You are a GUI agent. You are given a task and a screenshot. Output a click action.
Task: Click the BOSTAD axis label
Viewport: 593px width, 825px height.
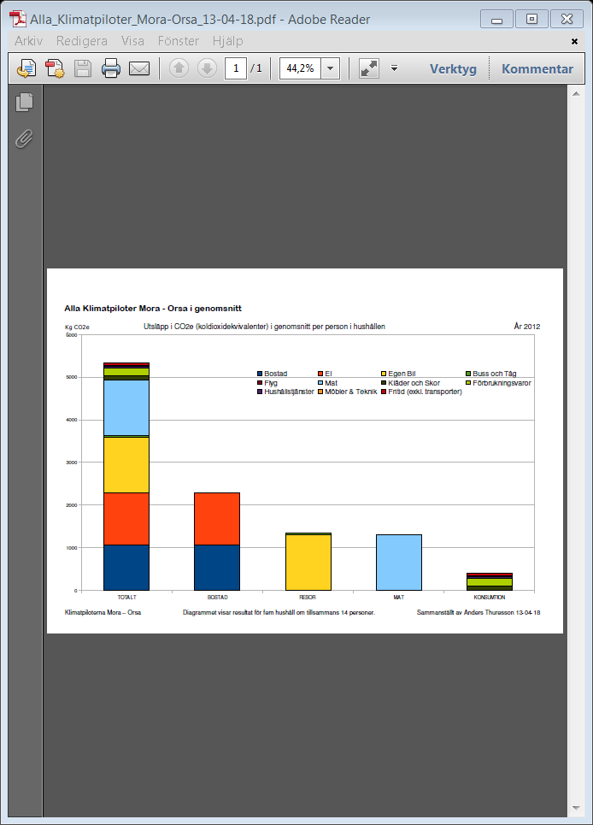tap(218, 598)
